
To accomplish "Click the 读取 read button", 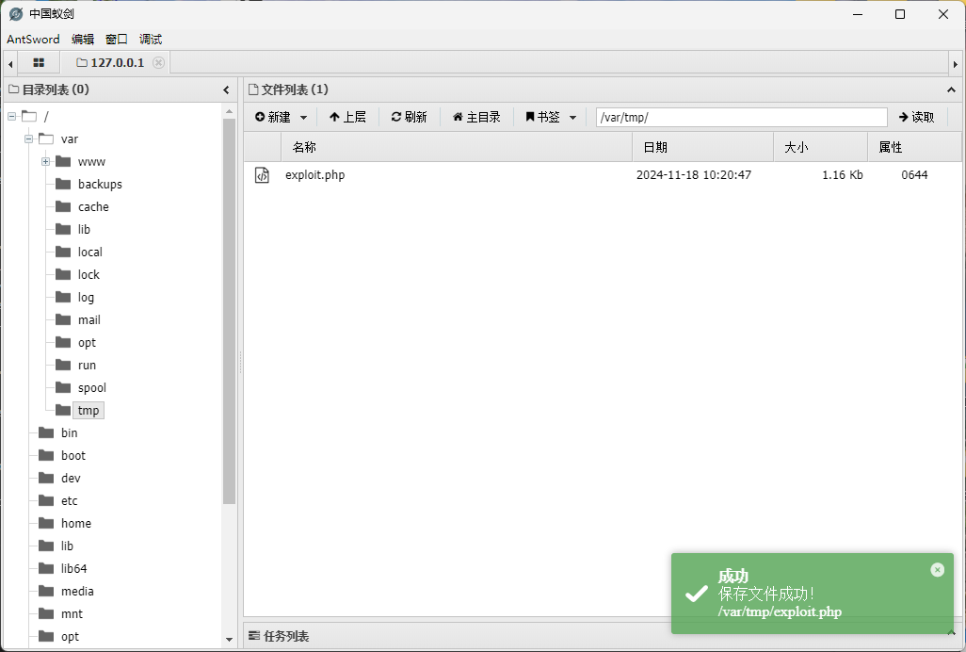I will (x=916, y=118).
